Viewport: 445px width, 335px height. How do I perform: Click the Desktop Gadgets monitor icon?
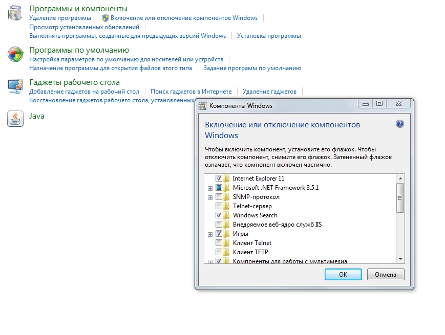(15, 86)
